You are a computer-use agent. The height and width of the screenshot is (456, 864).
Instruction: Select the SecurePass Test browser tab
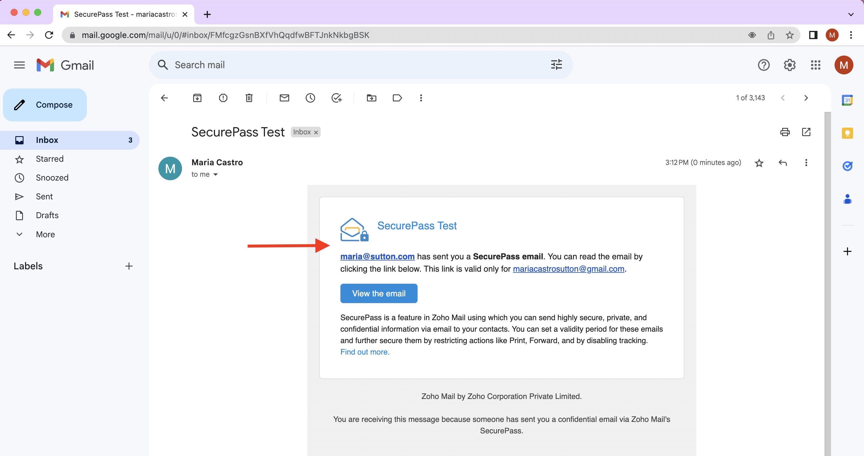pos(124,14)
